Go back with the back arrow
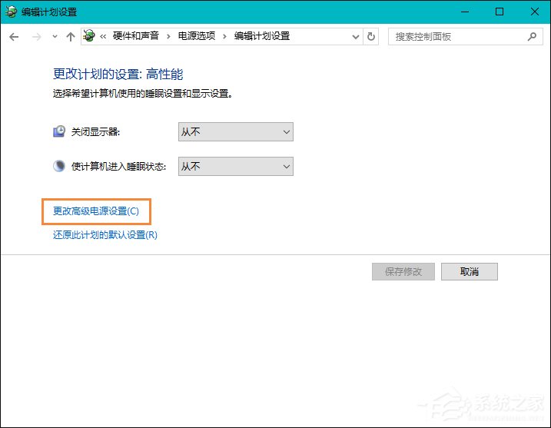551x428 pixels. tap(14, 37)
